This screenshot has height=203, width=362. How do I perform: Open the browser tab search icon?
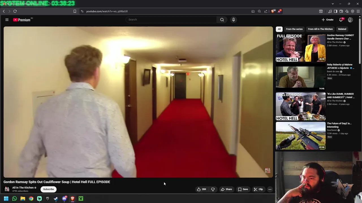pyautogui.click(x=321, y=11)
